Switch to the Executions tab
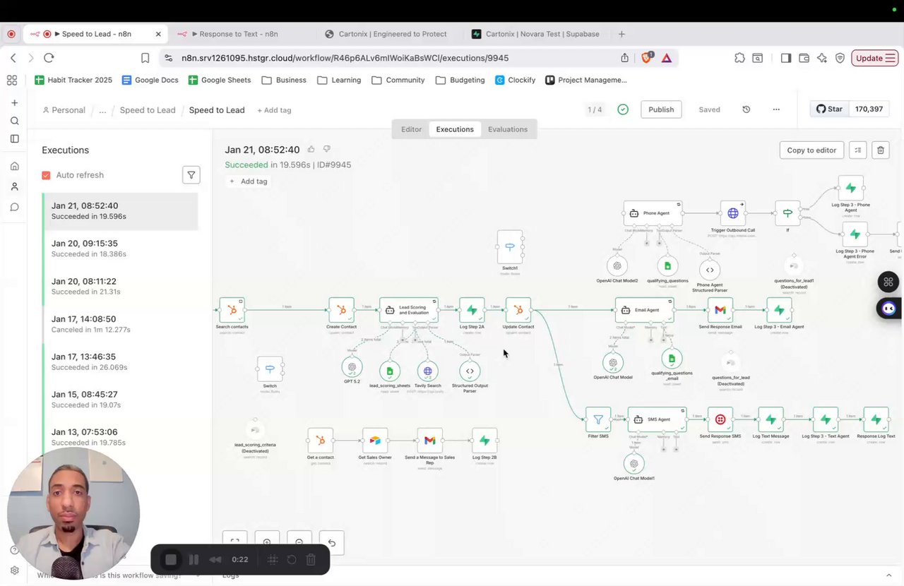The width and height of the screenshot is (904, 586). click(455, 129)
